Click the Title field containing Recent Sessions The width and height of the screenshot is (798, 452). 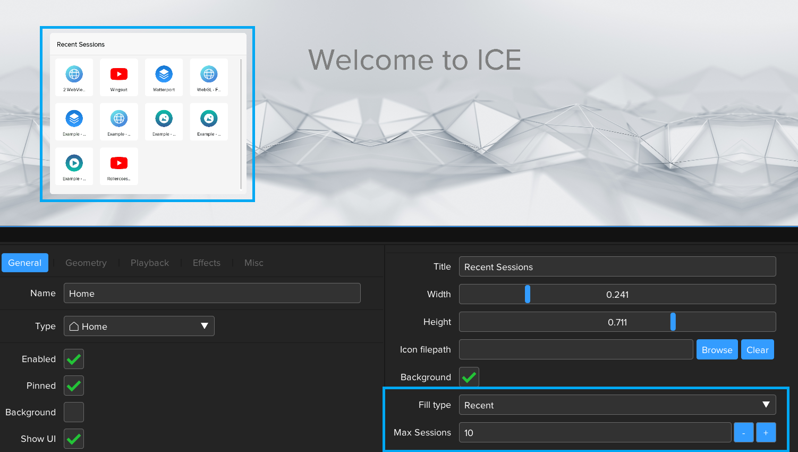[617, 267]
